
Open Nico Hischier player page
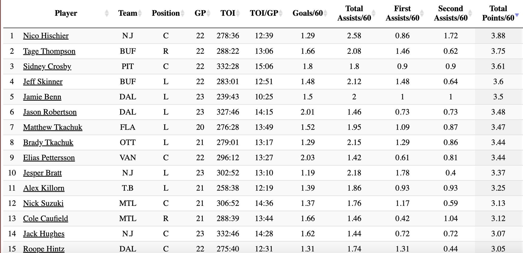point(46,36)
